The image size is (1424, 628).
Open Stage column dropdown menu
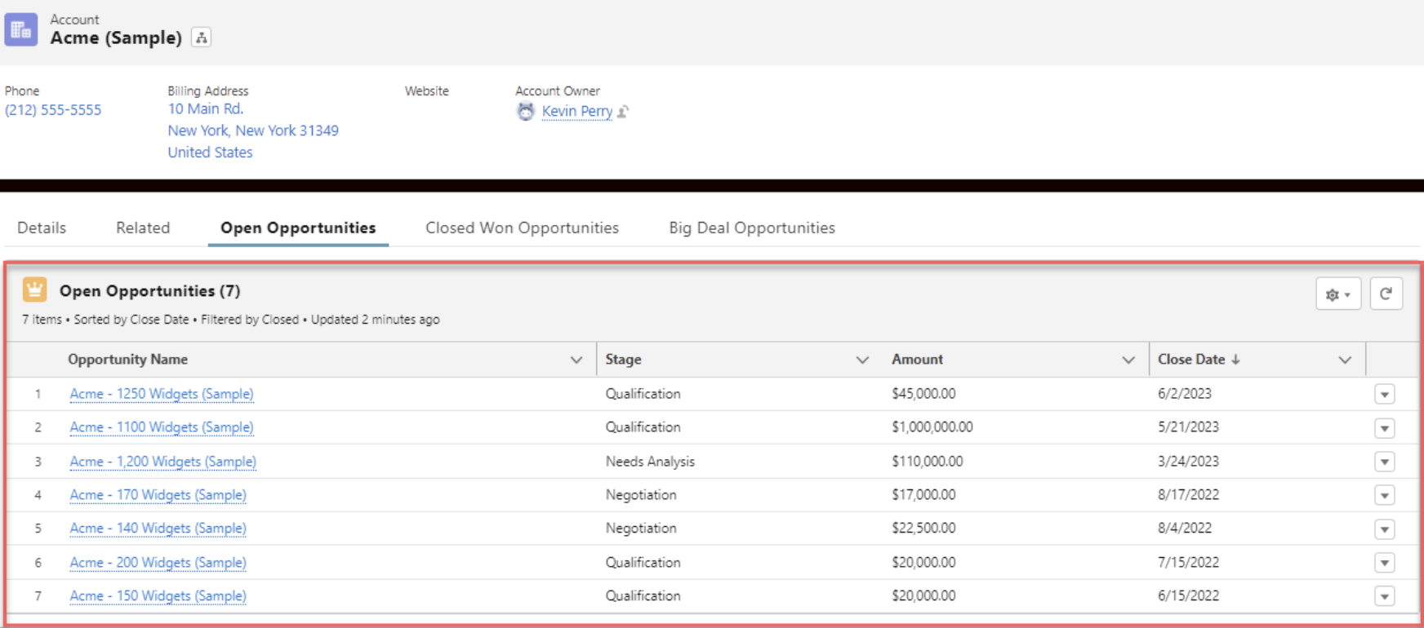[862, 360]
